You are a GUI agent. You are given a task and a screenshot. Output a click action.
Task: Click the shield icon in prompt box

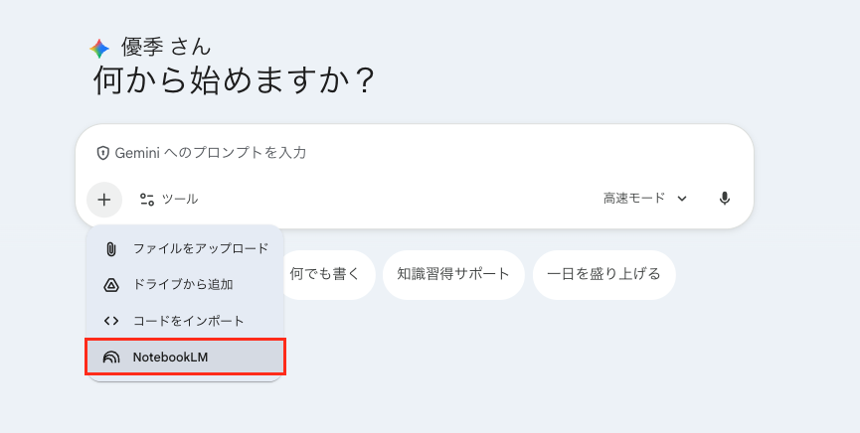coord(102,153)
